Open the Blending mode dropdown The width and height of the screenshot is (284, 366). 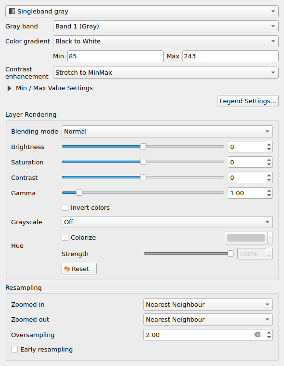pyautogui.click(x=167, y=132)
